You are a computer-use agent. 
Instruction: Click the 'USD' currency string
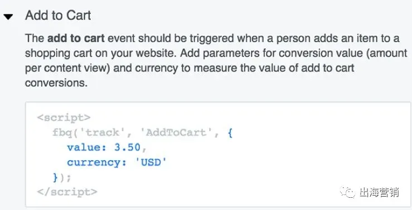[x=151, y=163]
